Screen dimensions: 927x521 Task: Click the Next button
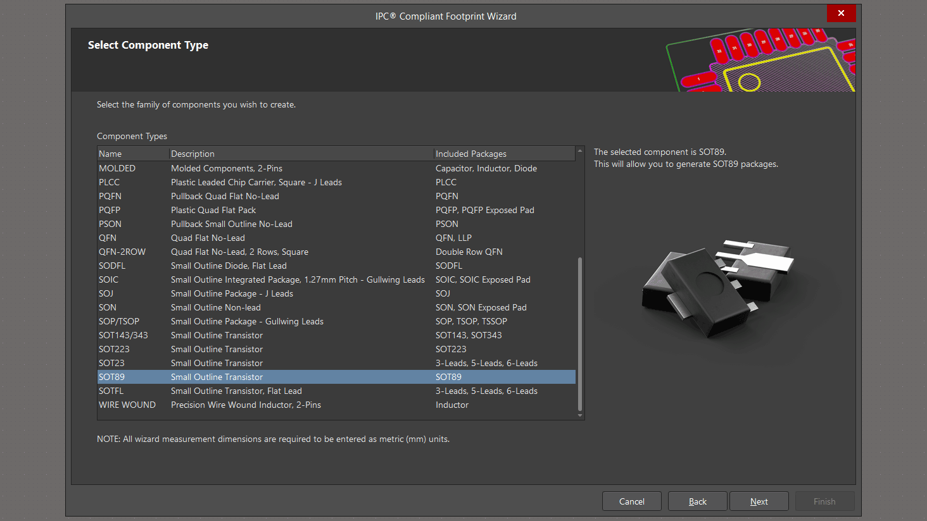(x=759, y=501)
